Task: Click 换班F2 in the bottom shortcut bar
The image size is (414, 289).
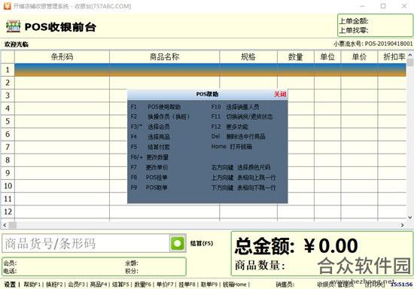Action: pyautogui.click(x=54, y=284)
